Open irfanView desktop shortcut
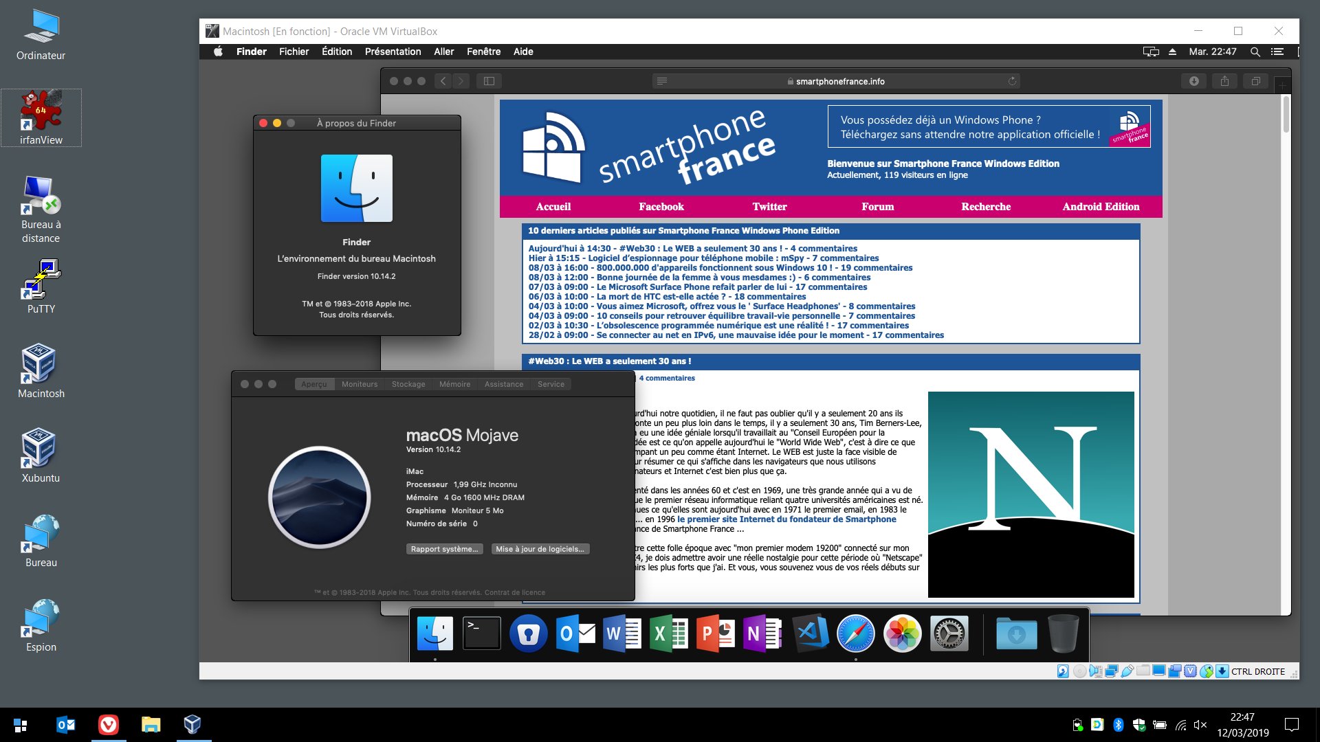This screenshot has width=1320, height=742. (41, 117)
